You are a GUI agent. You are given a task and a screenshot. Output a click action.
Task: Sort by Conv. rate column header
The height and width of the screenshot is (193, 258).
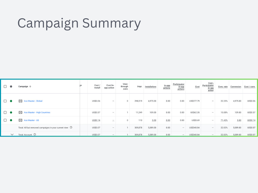[223, 87]
